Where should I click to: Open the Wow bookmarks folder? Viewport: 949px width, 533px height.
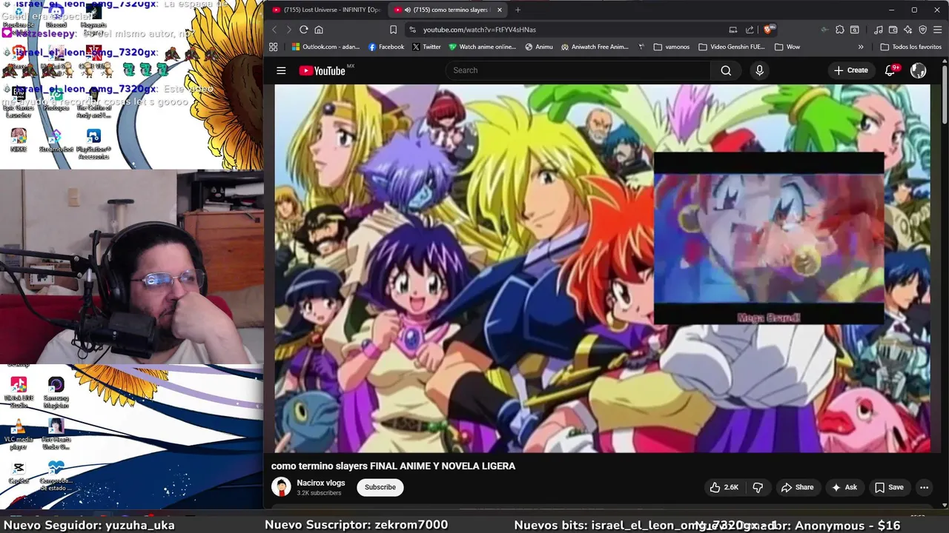tap(787, 47)
